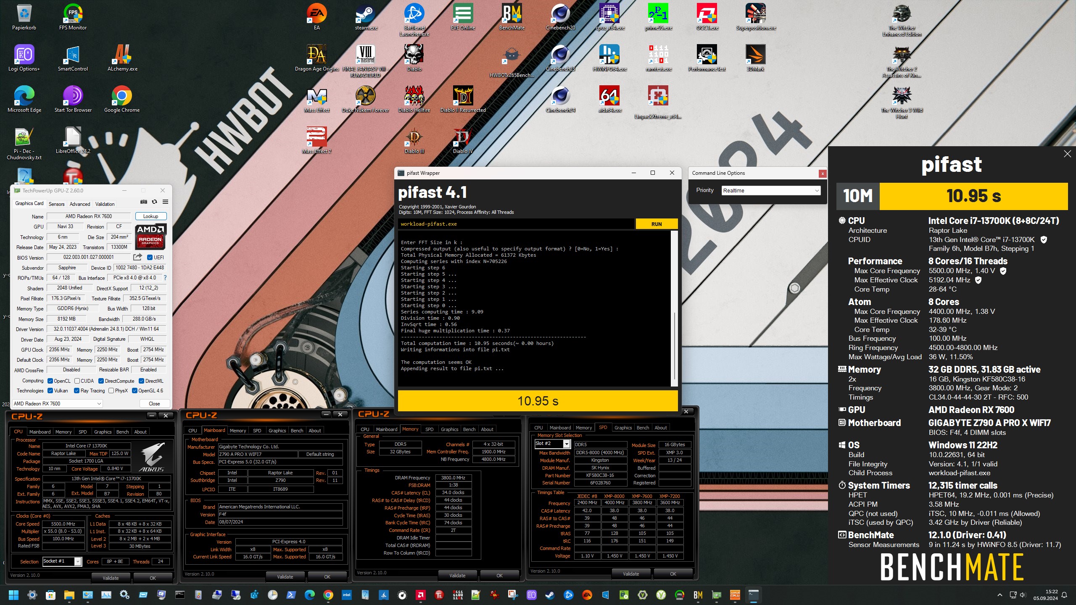
Task: Switch to Sensors tab in GPU-Z
Action: point(56,204)
